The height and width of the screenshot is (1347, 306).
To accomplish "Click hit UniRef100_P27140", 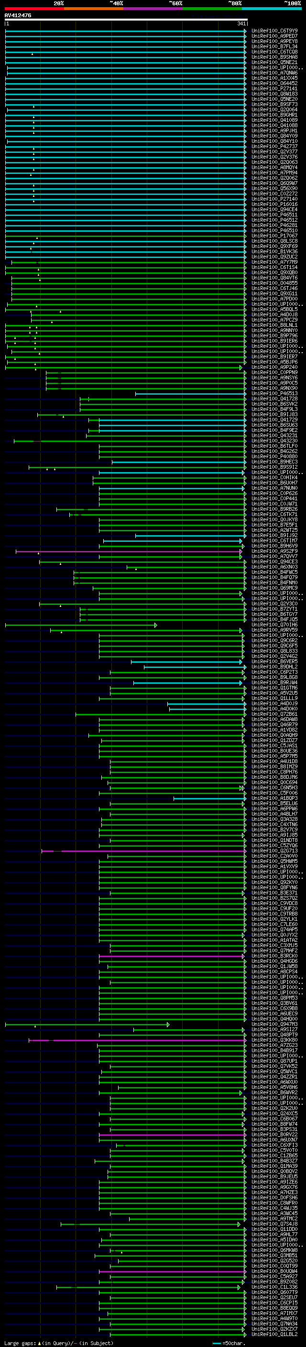I will coord(274,199).
